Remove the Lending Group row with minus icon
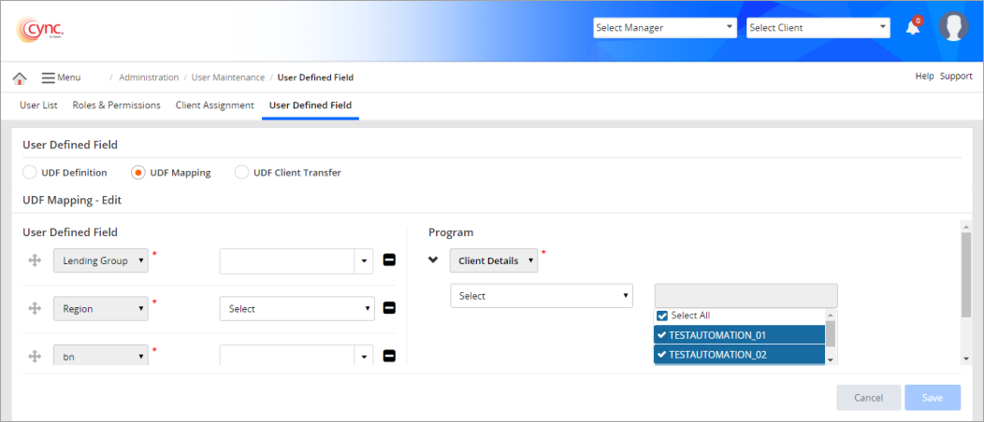The width and height of the screenshot is (984, 422). (x=390, y=260)
